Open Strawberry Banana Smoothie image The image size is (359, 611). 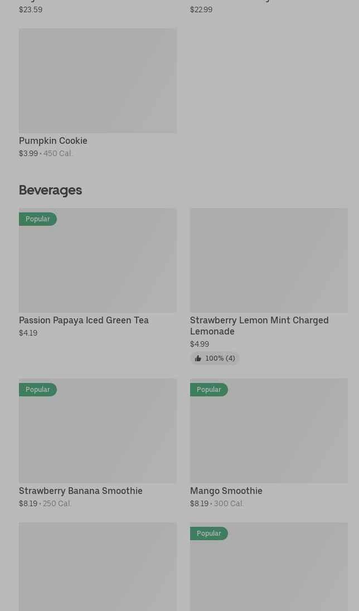point(98,431)
